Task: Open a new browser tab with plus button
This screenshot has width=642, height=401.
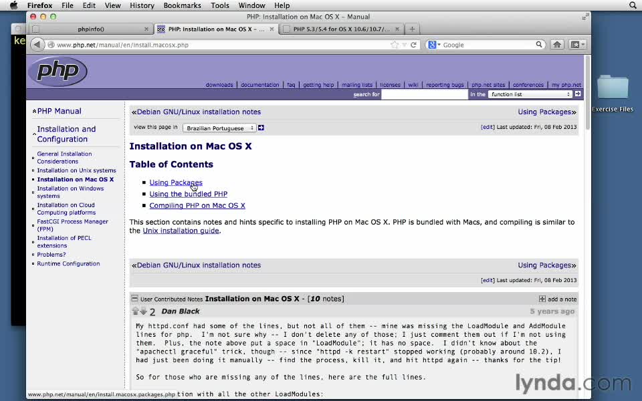Action: tap(412, 29)
